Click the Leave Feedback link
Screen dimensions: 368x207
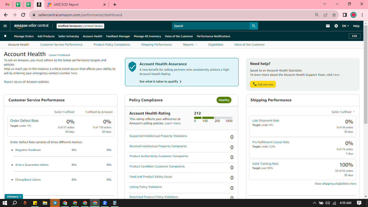pos(60,55)
